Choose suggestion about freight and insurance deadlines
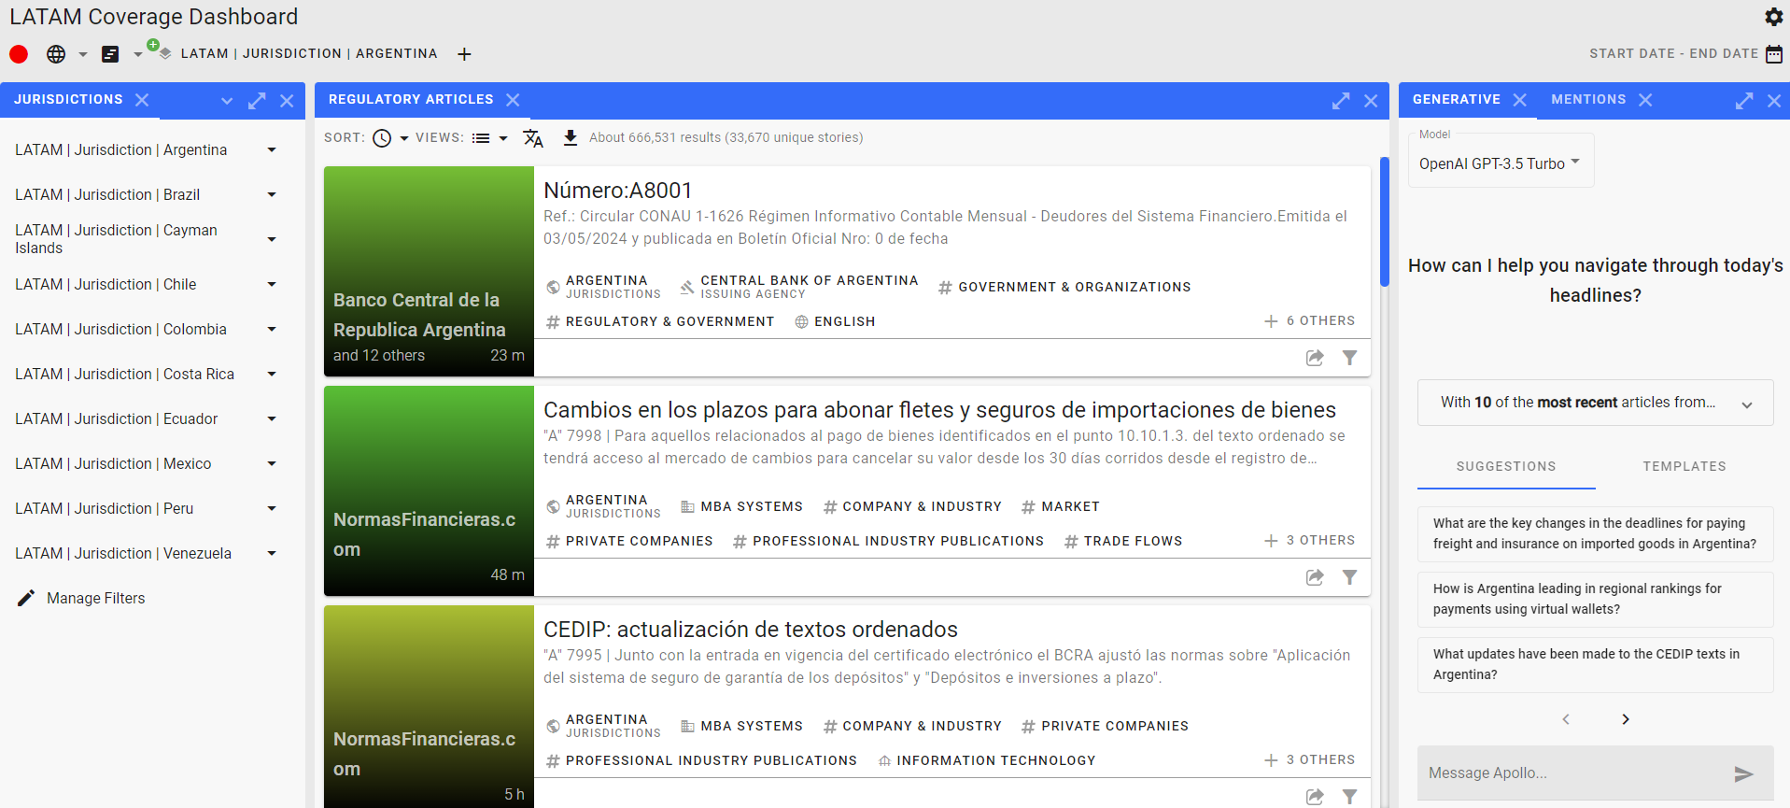This screenshot has width=1790, height=808. 1595,533
